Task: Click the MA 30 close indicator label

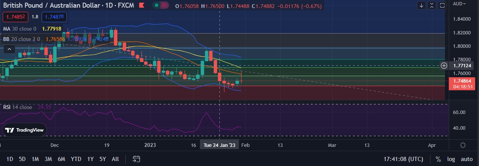Action: point(19,29)
